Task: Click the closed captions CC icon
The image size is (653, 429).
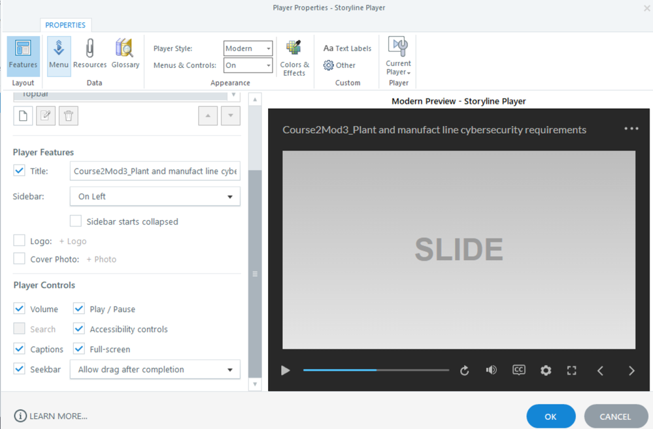Action: (x=518, y=370)
